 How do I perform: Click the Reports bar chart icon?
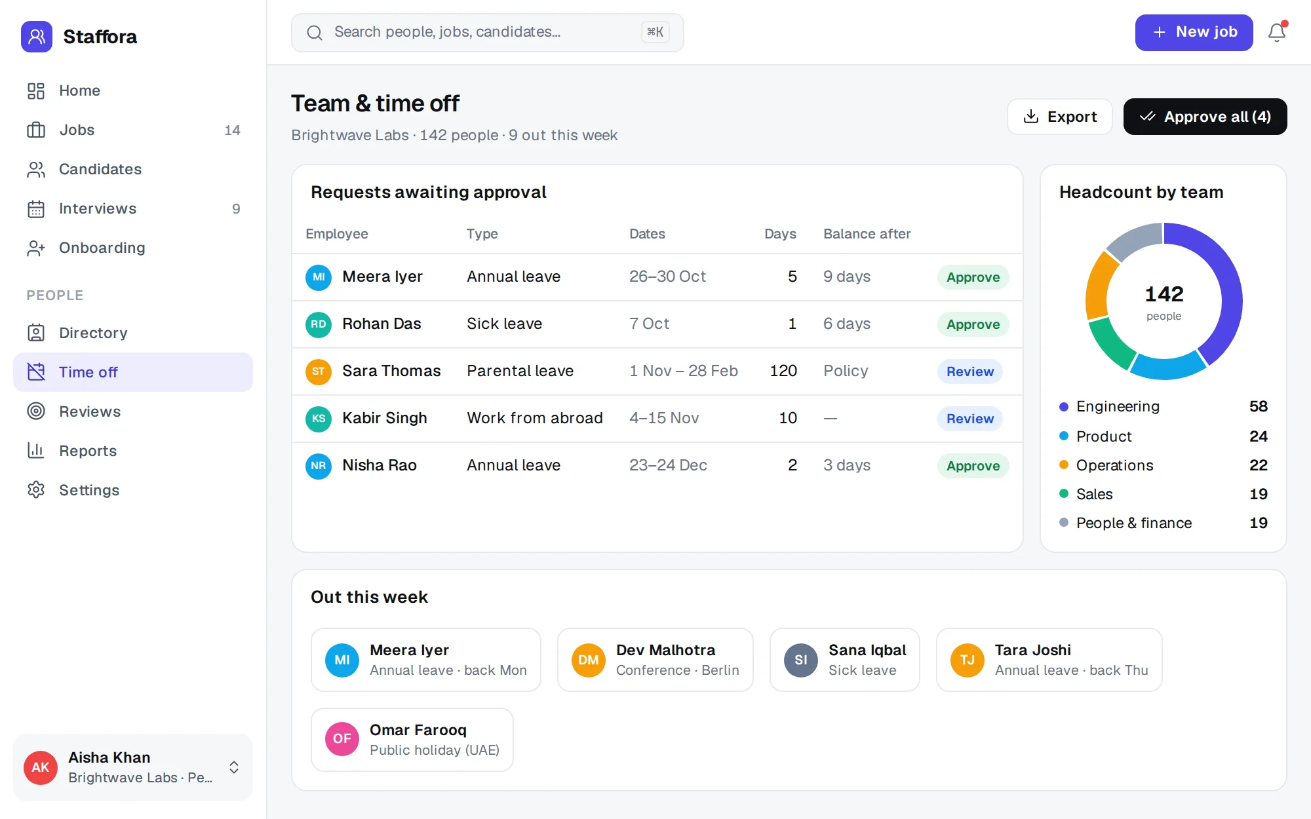click(36, 451)
